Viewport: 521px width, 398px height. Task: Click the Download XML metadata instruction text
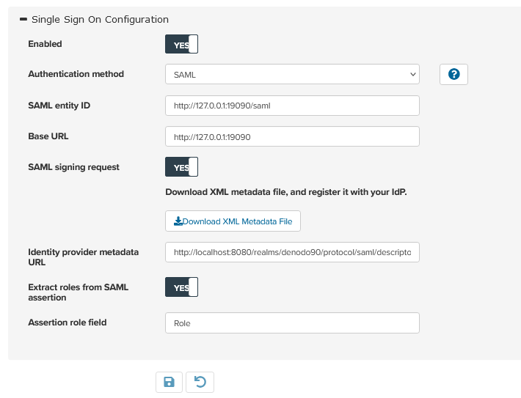point(286,192)
